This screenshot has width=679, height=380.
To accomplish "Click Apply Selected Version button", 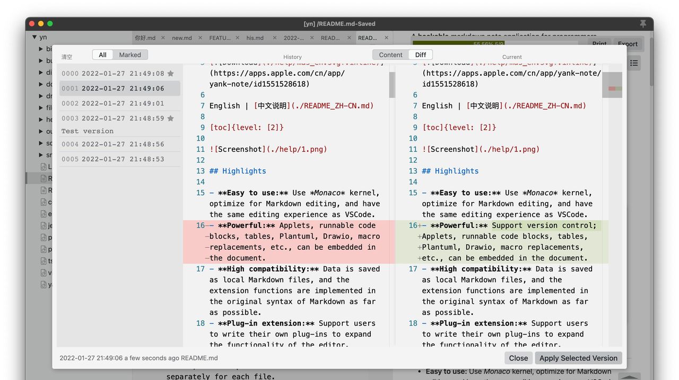I will pos(578,358).
